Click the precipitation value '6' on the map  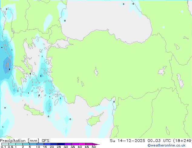click(10, 69)
